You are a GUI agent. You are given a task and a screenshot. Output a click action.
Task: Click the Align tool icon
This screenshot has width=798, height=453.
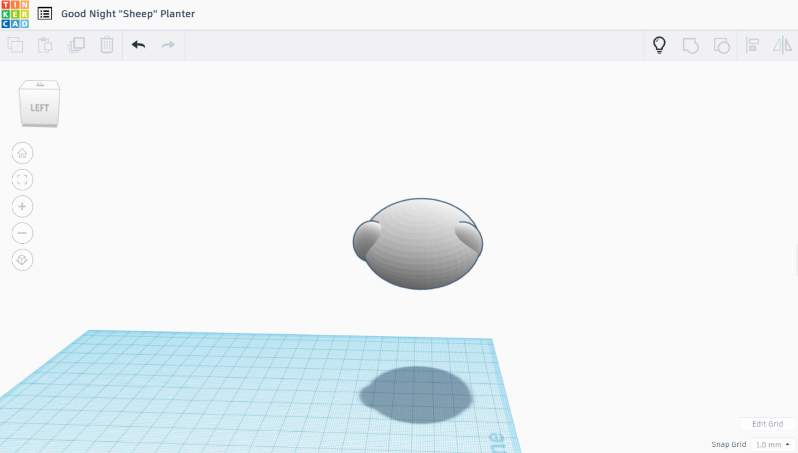(752, 45)
